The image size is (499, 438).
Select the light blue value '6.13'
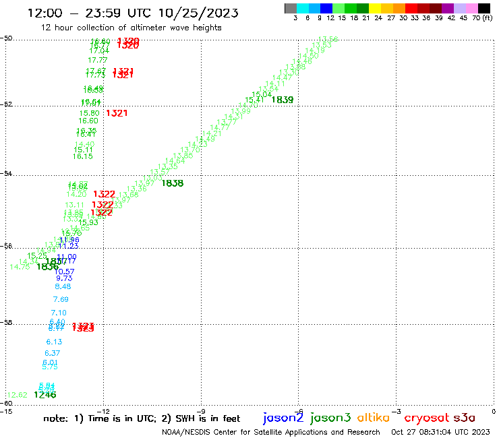(x=54, y=342)
